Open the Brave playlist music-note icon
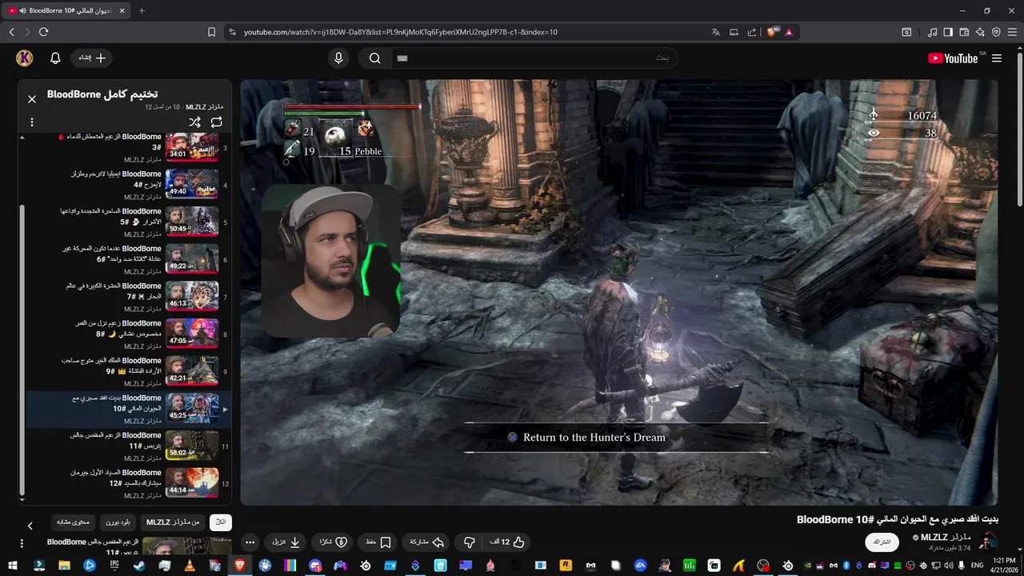1024x576 pixels. click(932, 32)
